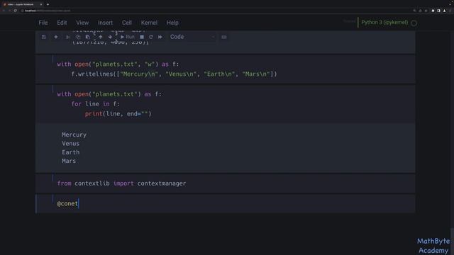454x255 pixels.
Task: Open the Edit menu
Action: coord(62,23)
